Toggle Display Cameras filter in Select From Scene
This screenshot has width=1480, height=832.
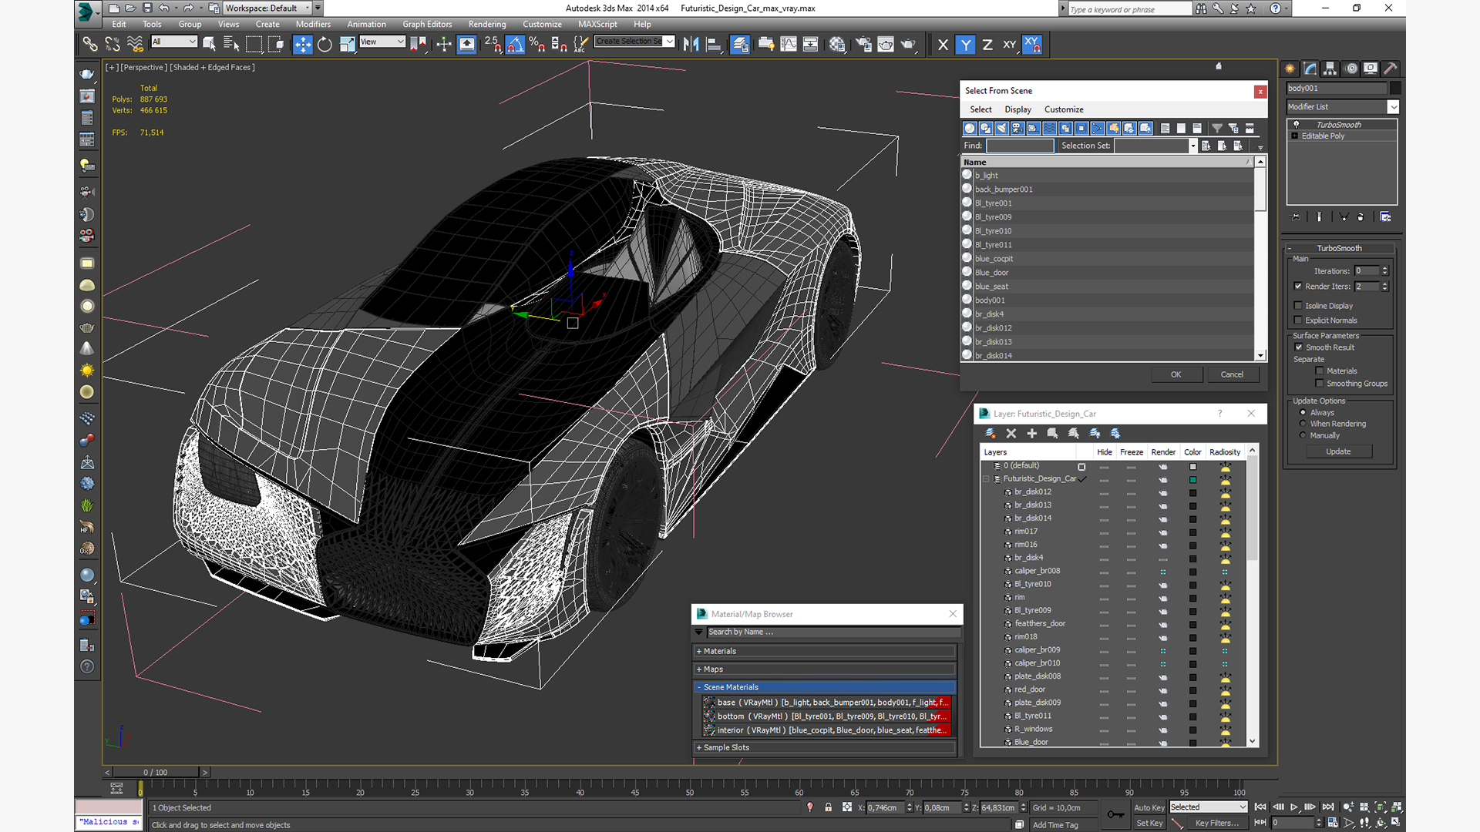(x=1017, y=128)
